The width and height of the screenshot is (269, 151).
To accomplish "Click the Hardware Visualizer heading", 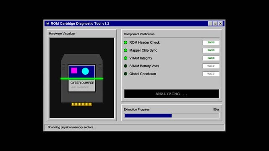I will click(x=62, y=34).
